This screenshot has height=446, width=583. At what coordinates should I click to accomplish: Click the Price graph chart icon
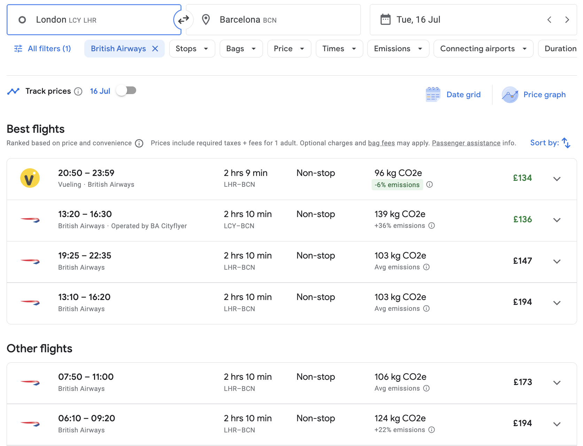pos(510,95)
